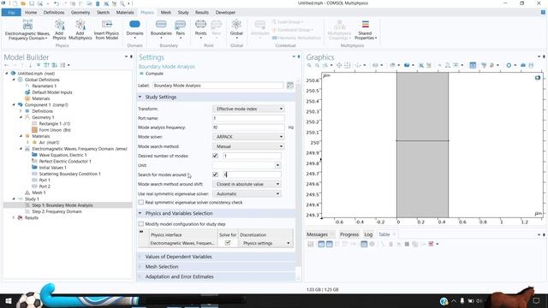Select Parameters 1 node
This screenshot has width=548, height=308.
point(44,86)
